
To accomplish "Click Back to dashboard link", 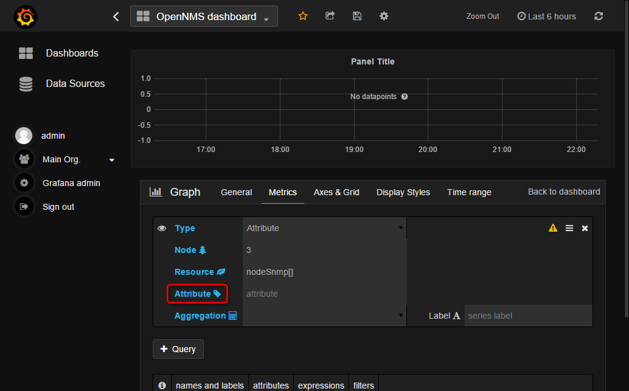I will click(564, 192).
